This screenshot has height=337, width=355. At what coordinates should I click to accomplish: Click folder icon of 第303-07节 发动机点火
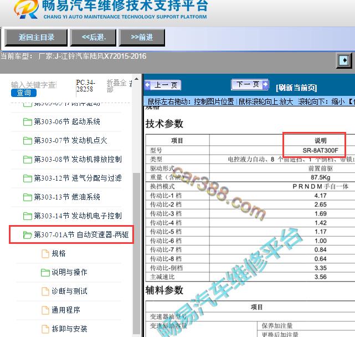pos(27,141)
